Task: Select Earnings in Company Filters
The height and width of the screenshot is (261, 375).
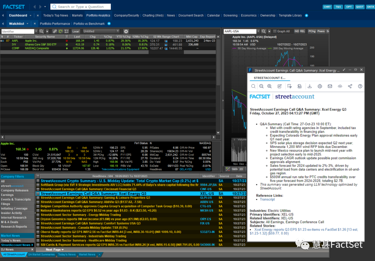Action: pyautogui.click(x=7, y=195)
